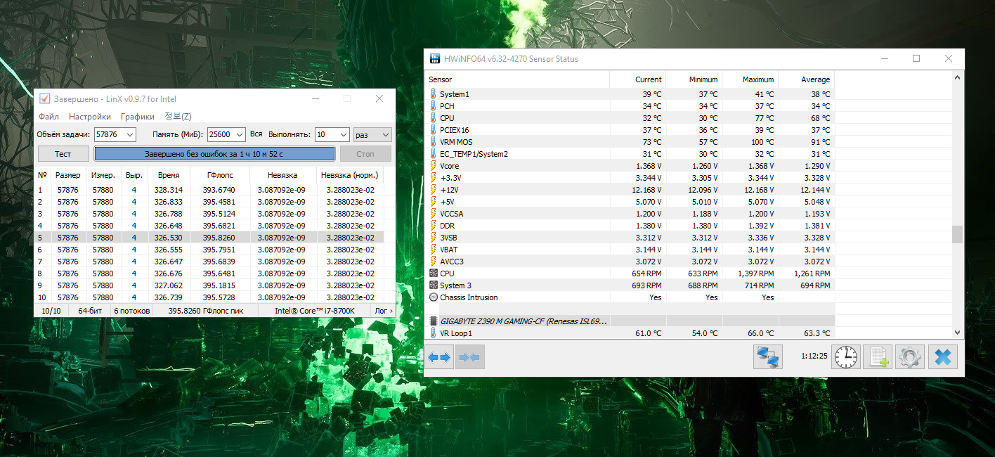Open HWiNFO network remote monitoring icon
Viewport: 995px width, 457px height.
coord(767,357)
